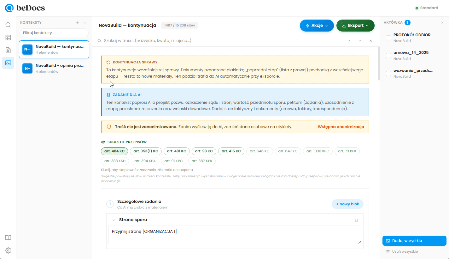449x259 pixels.
Task: Jump to previous search result arrow
Action: [349, 41]
